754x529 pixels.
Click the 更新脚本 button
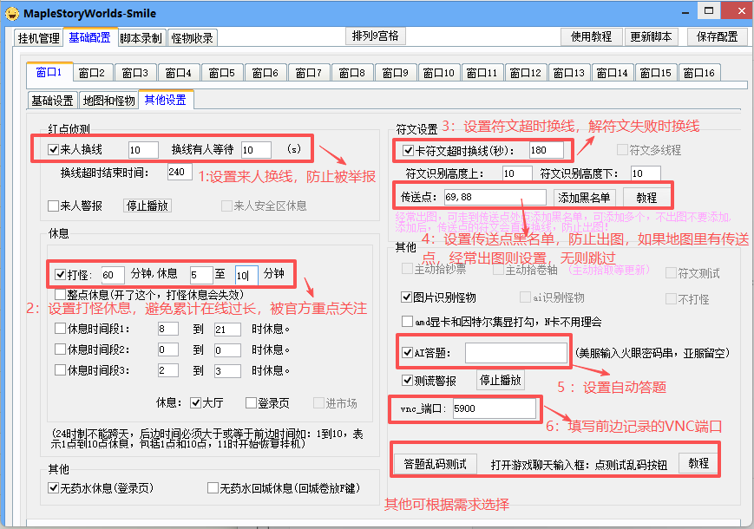click(651, 36)
